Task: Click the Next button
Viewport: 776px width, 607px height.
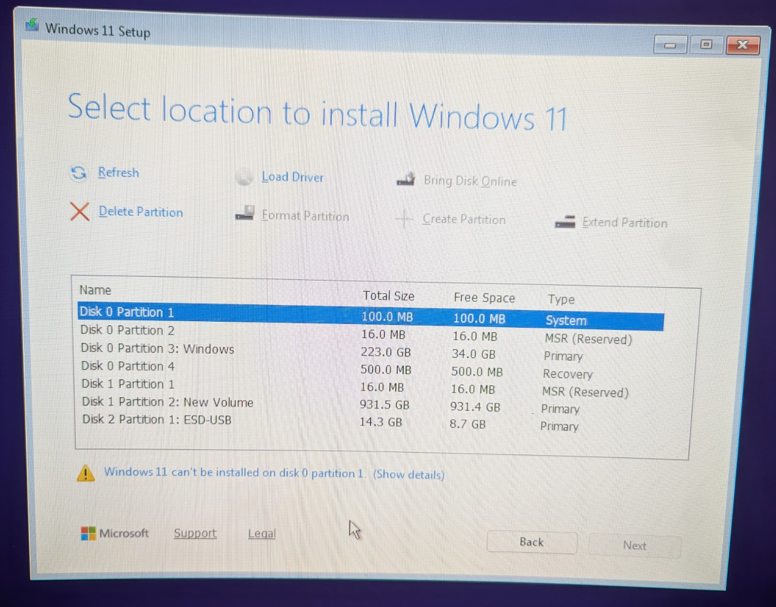Action: pyautogui.click(x=634, y=545)
